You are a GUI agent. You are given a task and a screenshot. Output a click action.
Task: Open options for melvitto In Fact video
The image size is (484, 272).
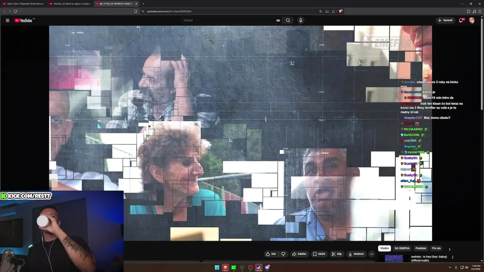pos(452,257)
